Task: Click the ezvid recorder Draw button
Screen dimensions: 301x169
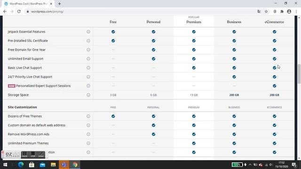Action: 41,154
